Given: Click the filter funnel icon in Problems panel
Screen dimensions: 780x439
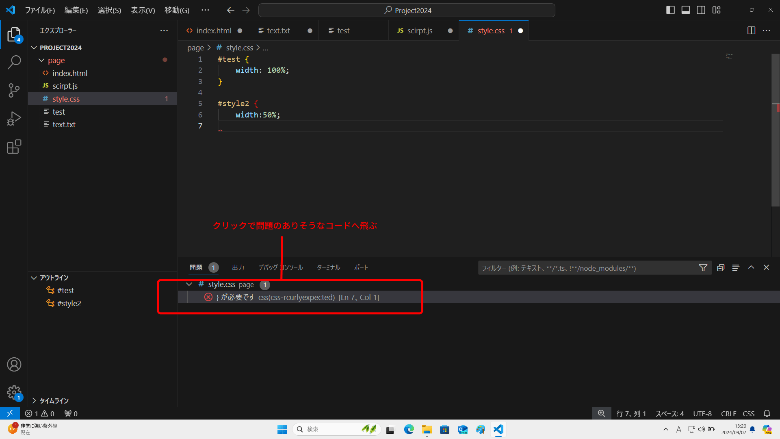Looking at the screenshot, I should pyautogui.click(x=703, y=268).
